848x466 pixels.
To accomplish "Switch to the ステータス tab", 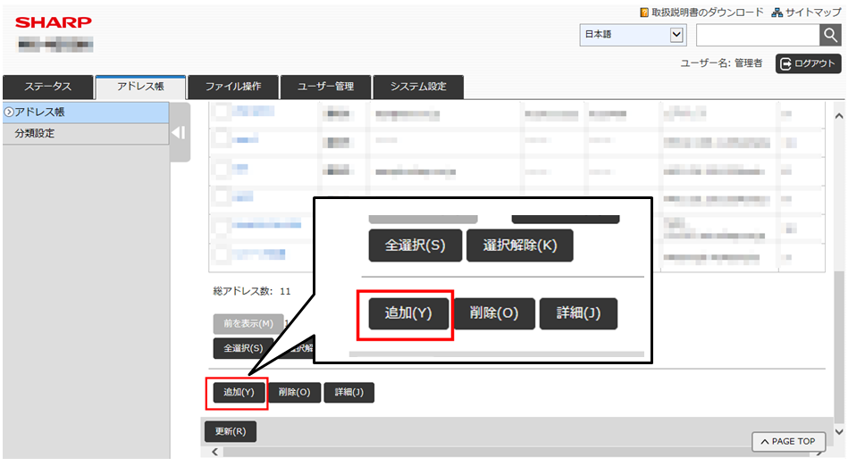I will pos(47,87).
